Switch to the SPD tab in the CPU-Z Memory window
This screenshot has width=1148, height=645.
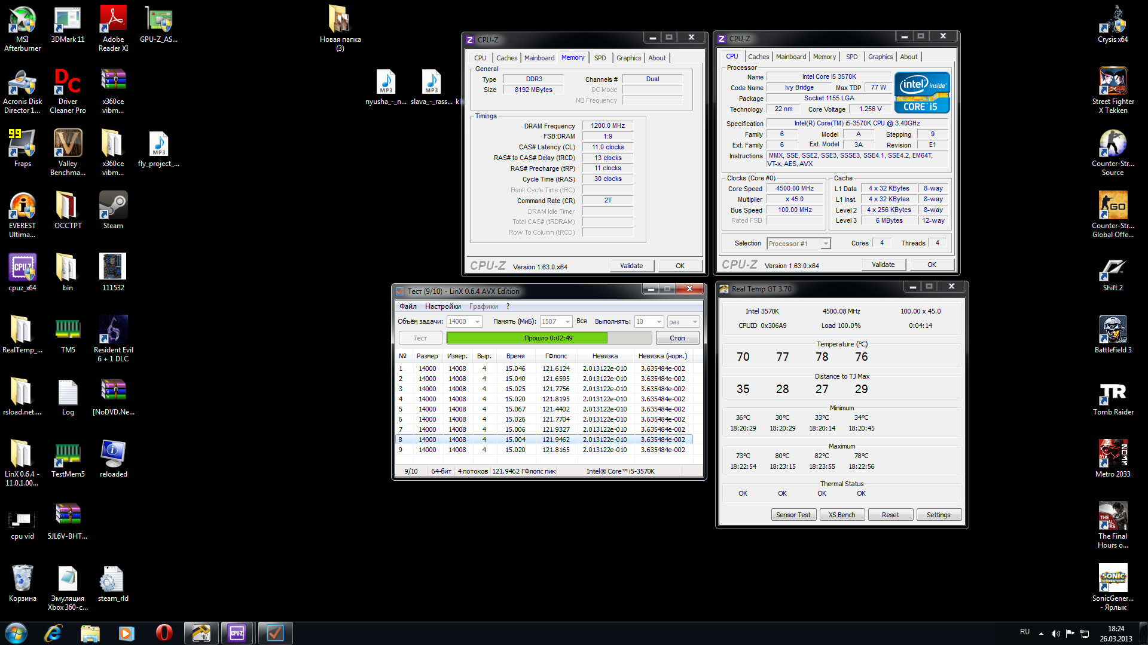(x=600, y=58)
